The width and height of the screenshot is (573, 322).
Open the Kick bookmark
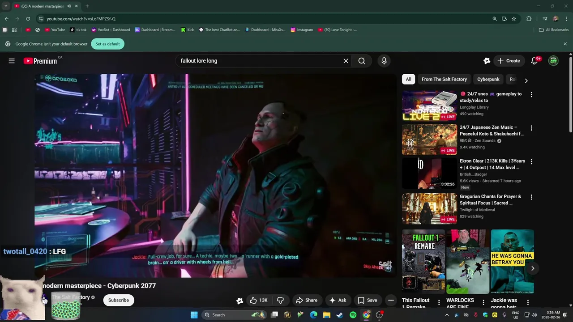click(188, 30)
